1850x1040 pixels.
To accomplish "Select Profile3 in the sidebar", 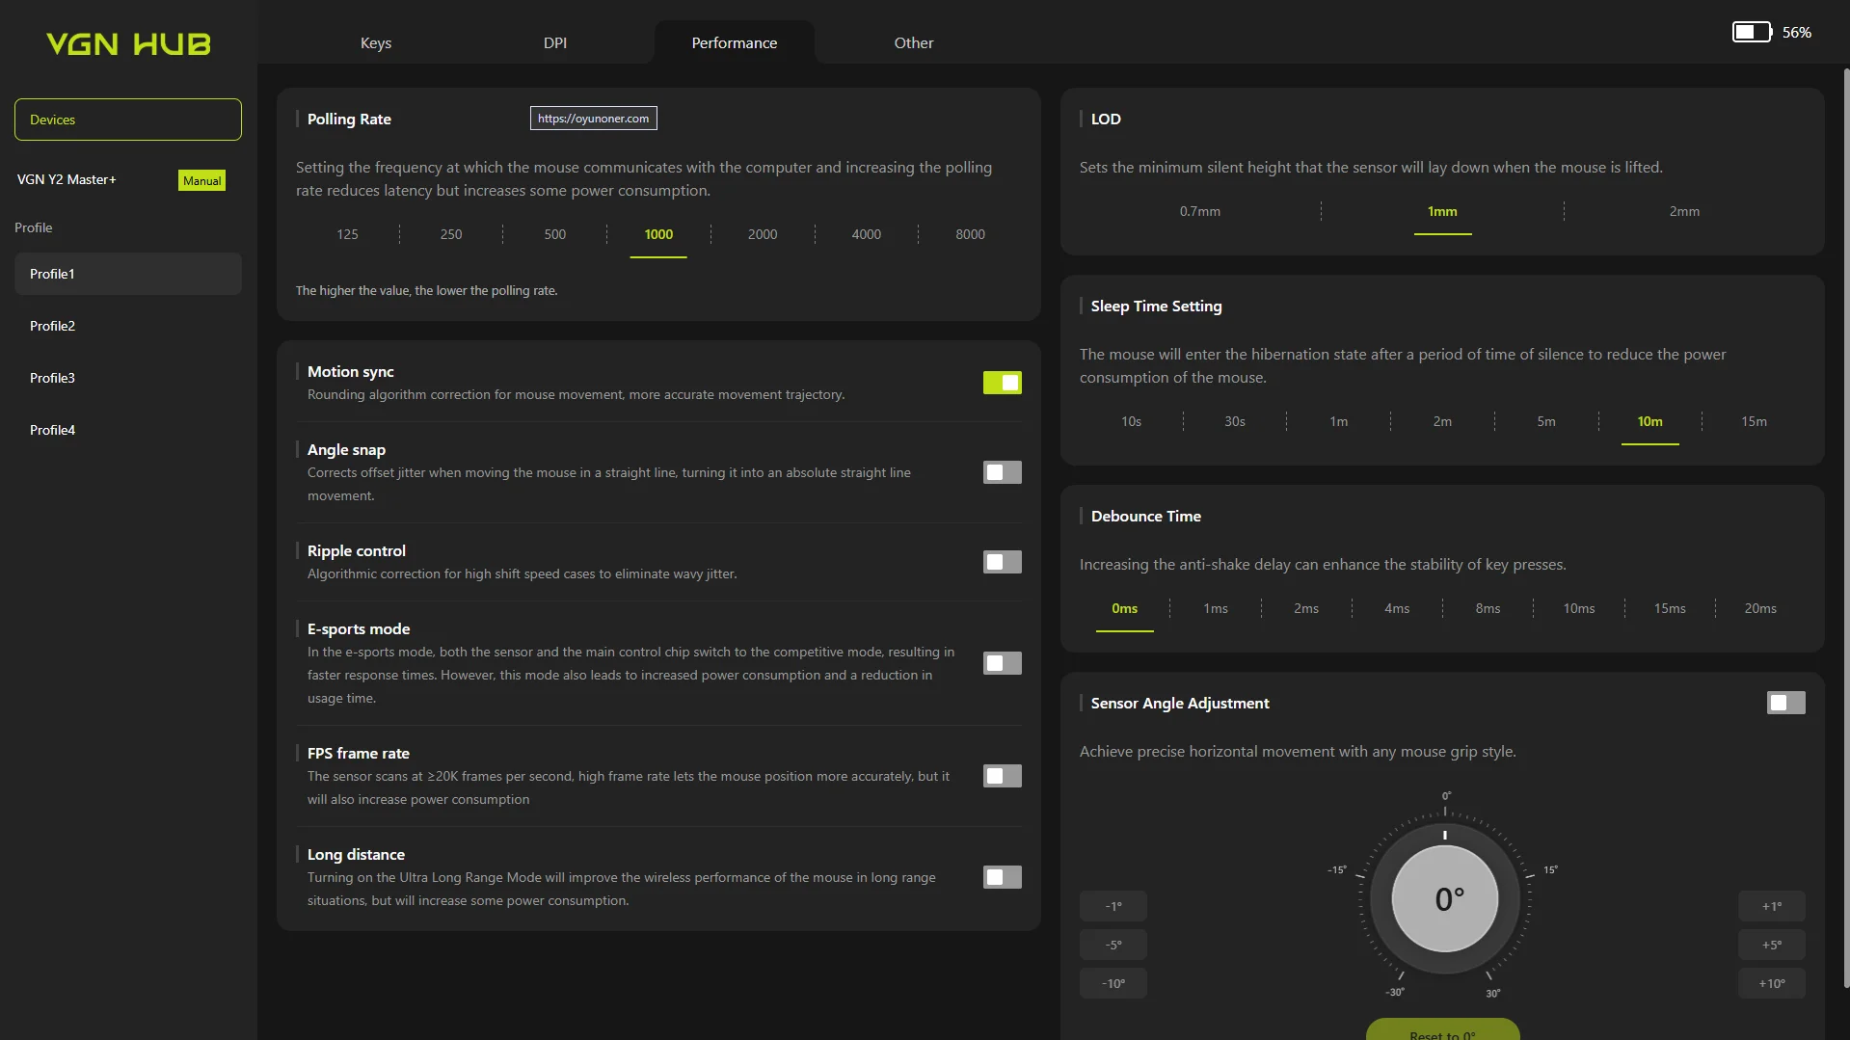I will [x=128, y=378].
